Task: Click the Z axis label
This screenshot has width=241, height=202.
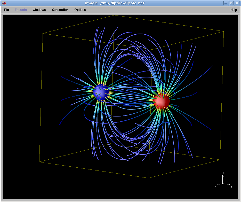Action: pyautogui.click(x=215, y=187)
